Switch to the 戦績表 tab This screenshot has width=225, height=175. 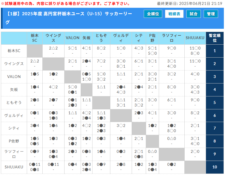[174, 14]
